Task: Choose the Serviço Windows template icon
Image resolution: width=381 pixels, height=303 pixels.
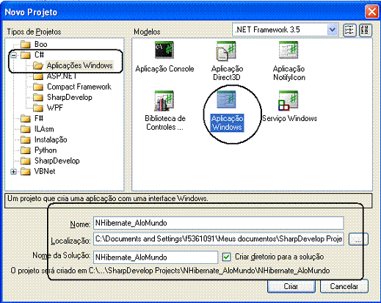Action: click(289, 101)
